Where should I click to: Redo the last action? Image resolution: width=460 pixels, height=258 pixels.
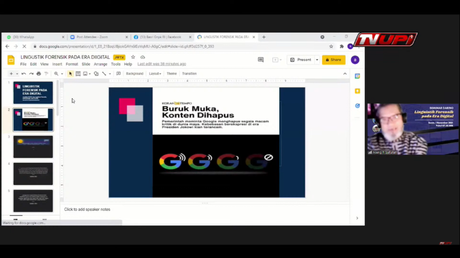pyautogui.click(x=31, y=74)
